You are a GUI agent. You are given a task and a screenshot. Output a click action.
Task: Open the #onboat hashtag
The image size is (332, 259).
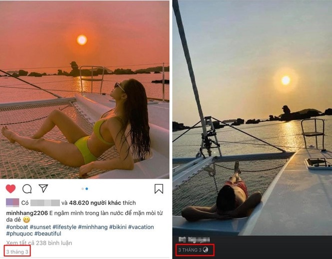pyautogui.click(x=17, y=227)
